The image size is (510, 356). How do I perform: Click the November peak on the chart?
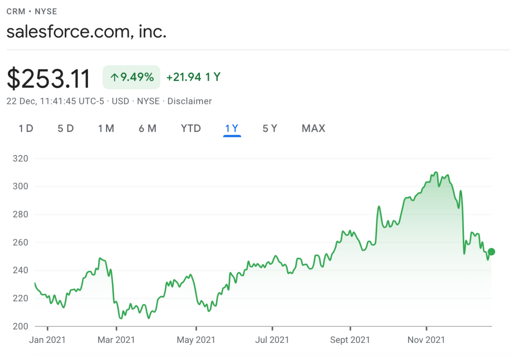(x=437, y=172)
